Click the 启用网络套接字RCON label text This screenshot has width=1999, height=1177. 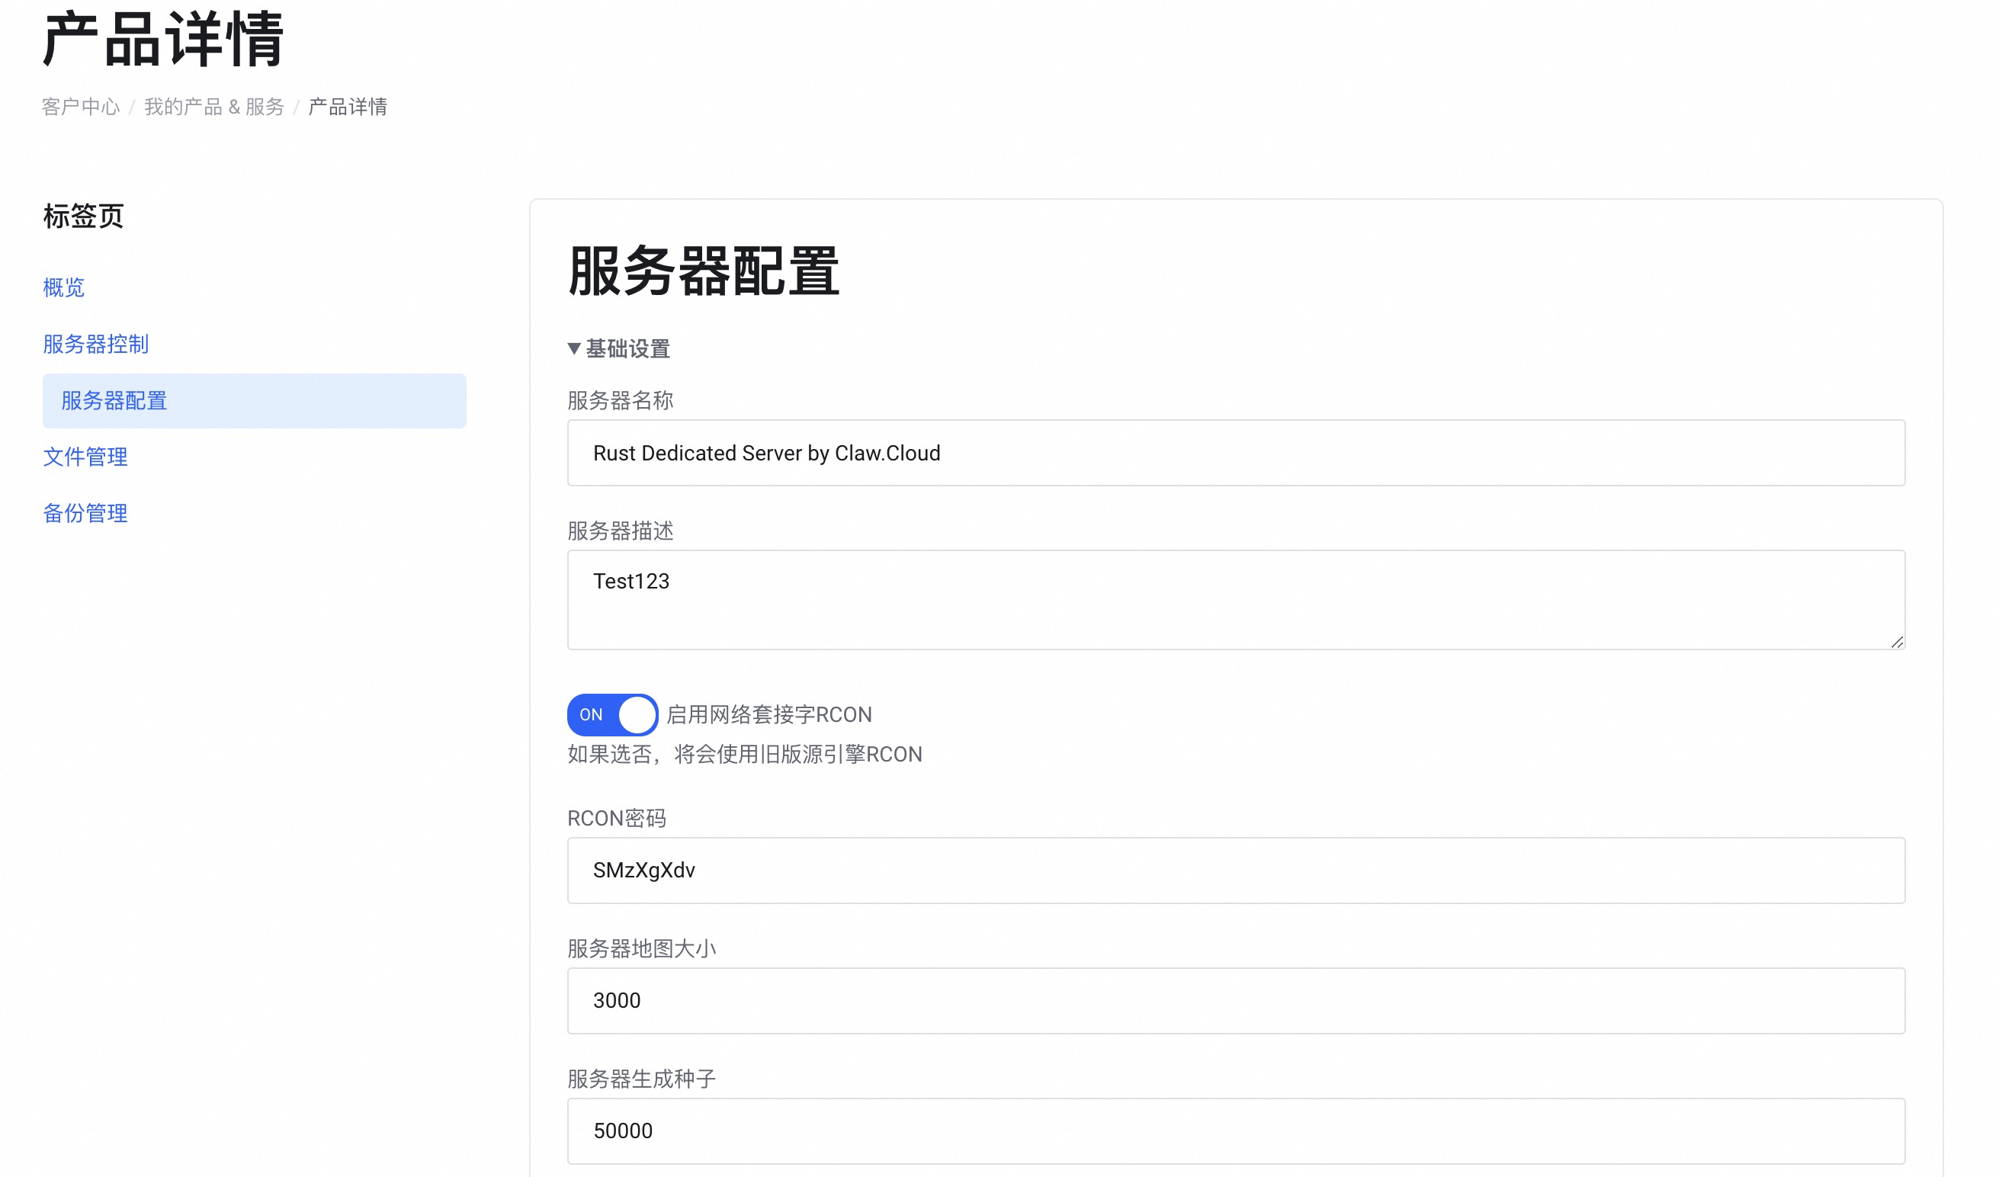(768, 714)
